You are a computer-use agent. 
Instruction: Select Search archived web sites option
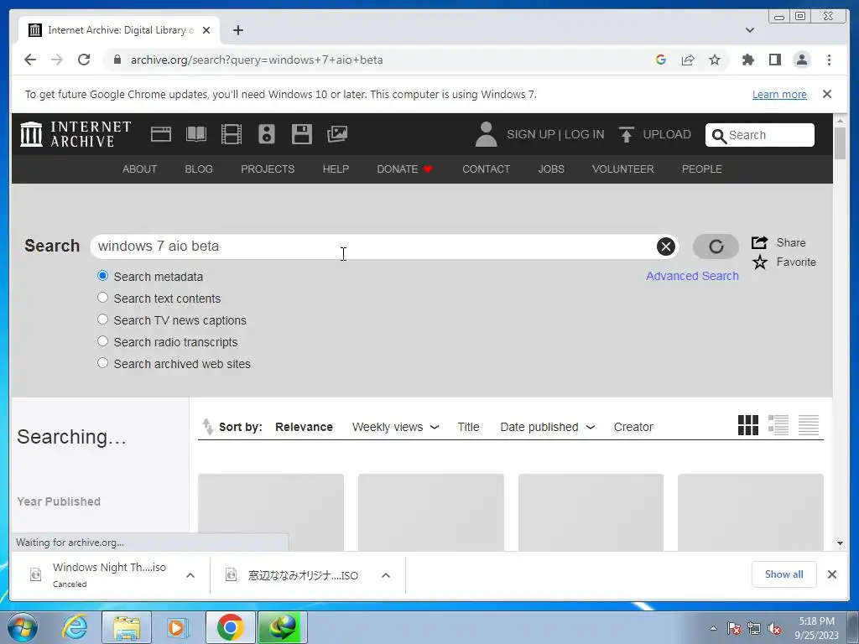point(102,362)
